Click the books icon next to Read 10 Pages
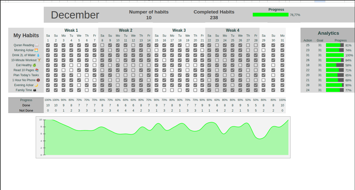Viewport: 355px width, 190px height. (36, 70)
